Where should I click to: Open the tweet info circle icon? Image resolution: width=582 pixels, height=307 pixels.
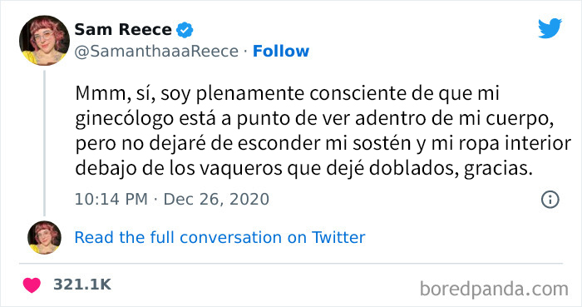(x=550, y=200)
